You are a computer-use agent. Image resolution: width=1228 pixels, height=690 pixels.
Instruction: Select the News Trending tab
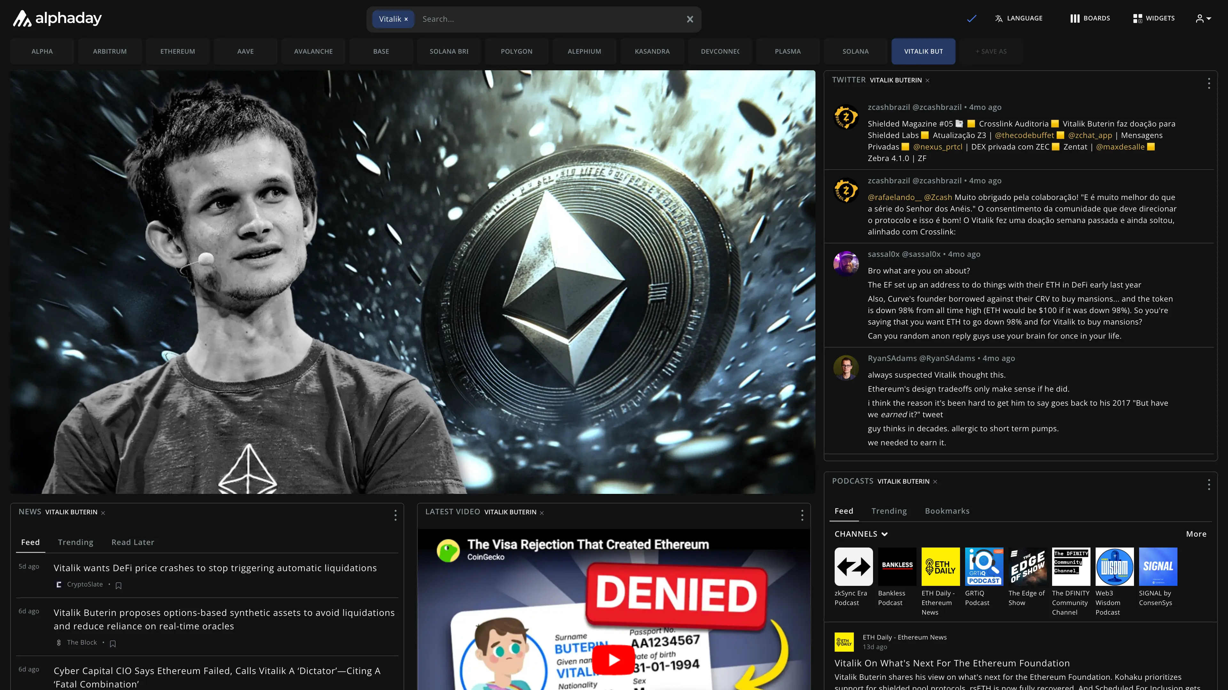75,542
